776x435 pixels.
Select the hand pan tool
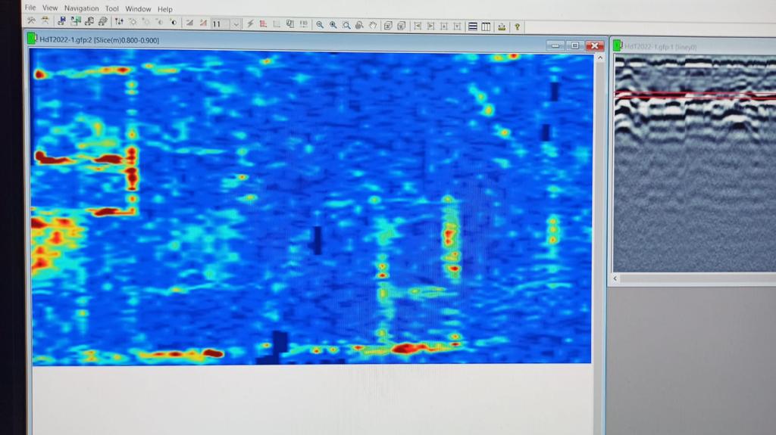point(373,25)
